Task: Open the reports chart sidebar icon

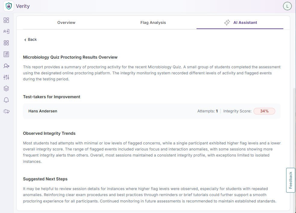Action: pyautogui.click(x=6, y=54)
